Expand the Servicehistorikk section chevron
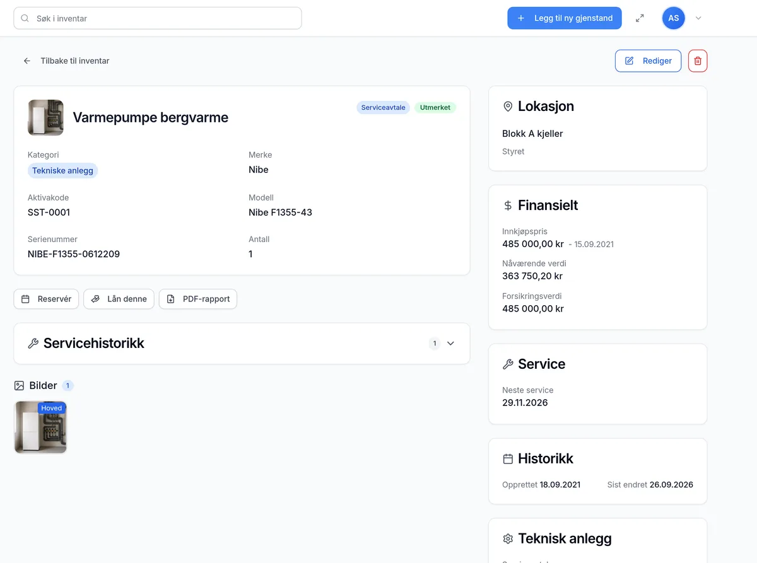This screenshot has width=757, height=563. 450,344
